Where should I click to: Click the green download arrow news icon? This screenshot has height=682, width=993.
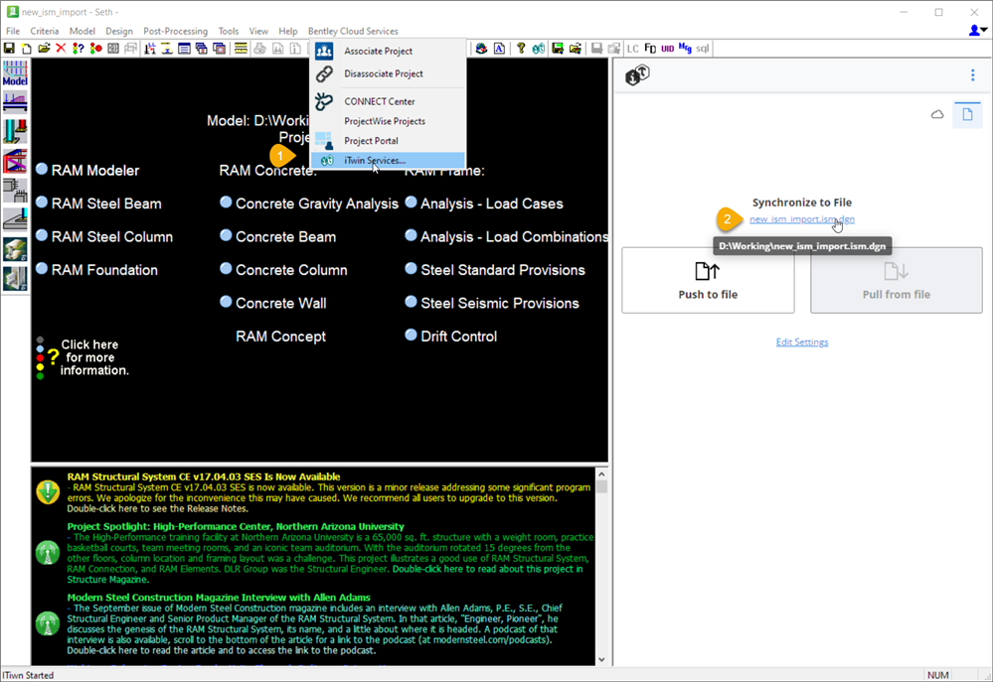(x=48, y=492)
